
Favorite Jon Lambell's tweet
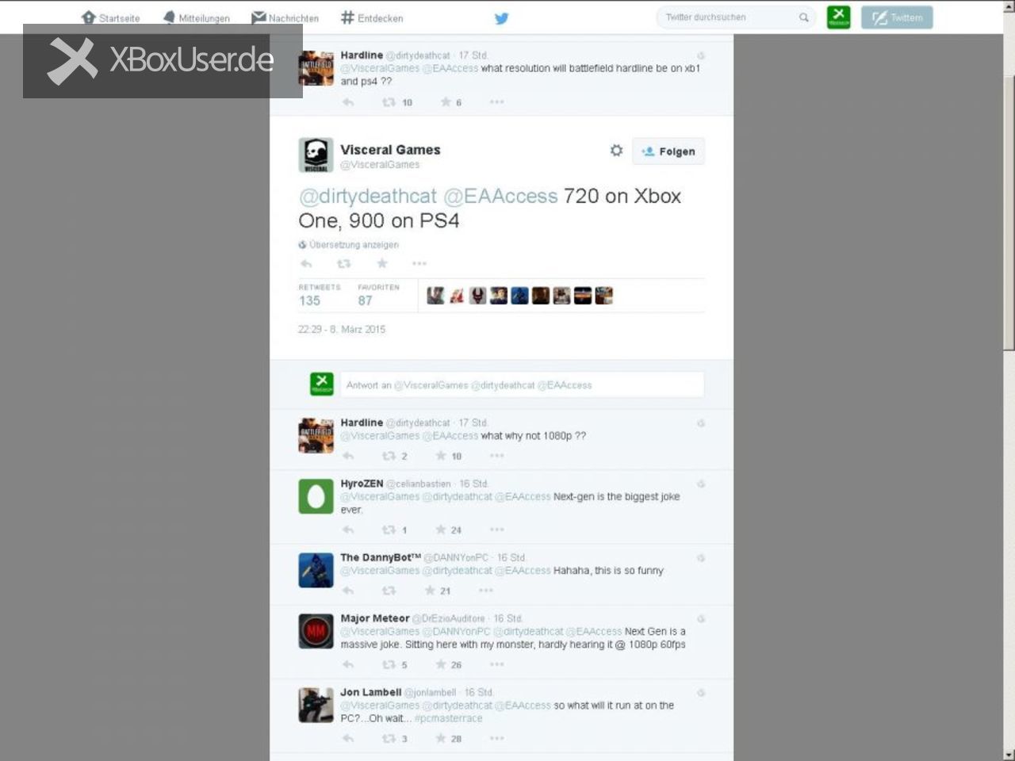click(441, 738)
